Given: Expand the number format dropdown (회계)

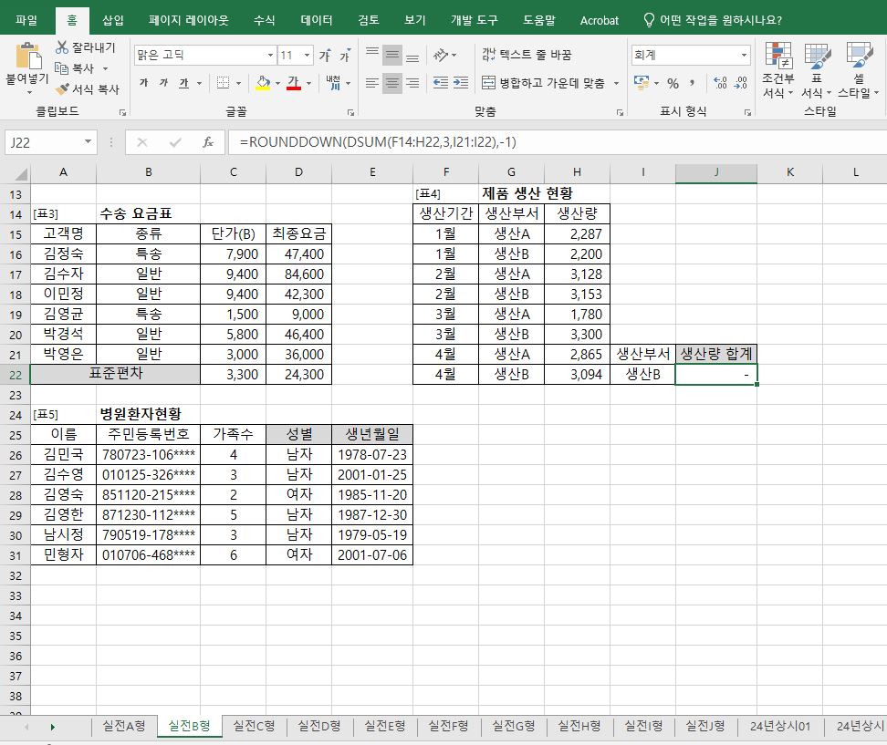Looking at the screenshot, I should coord(744,56).
